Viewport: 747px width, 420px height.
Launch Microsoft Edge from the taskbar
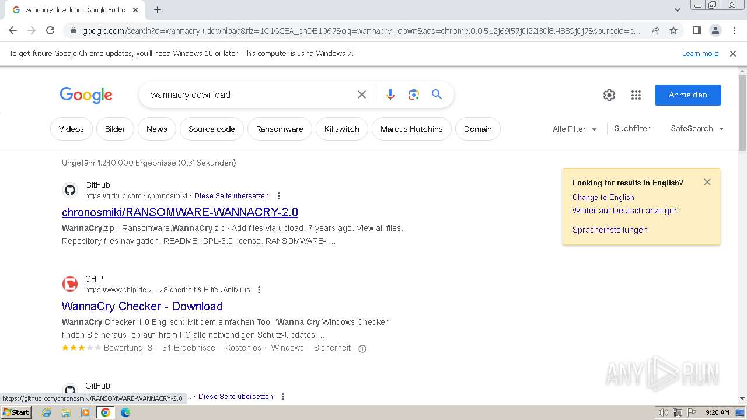[x=125, y=412]
